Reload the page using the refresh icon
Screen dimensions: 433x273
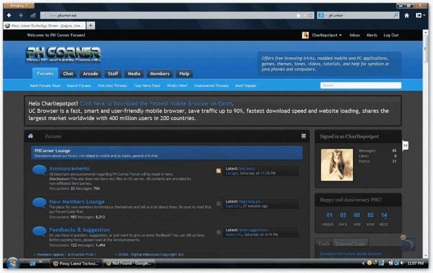[311, 16]
